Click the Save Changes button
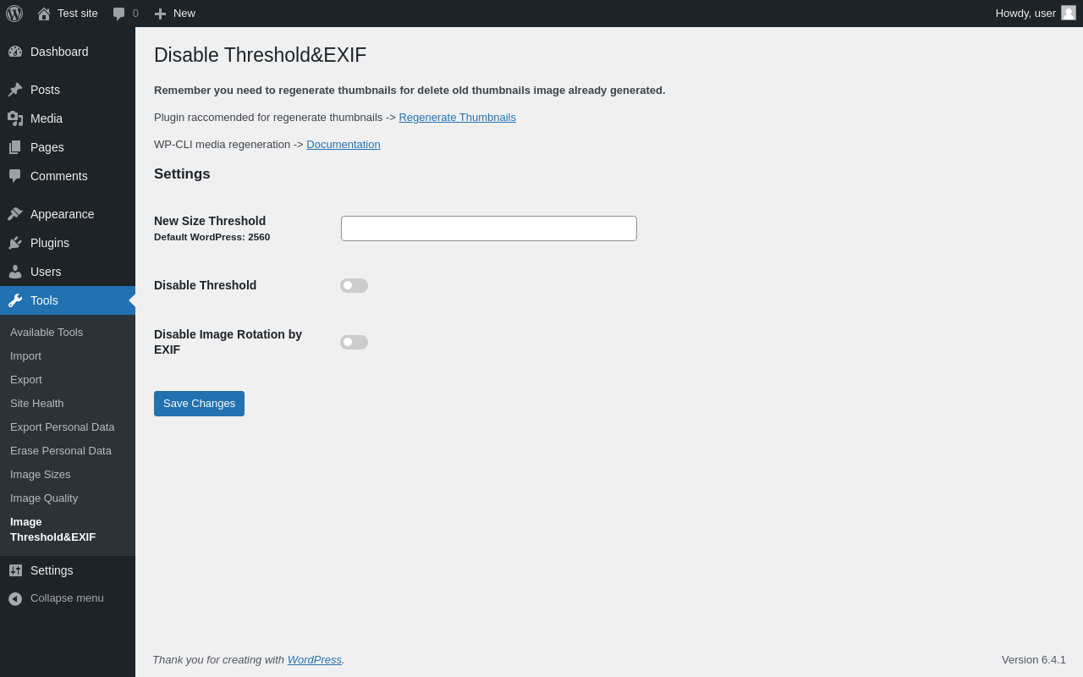Image resolution: width=1083 pixels, height=677 pixels. click(x=199, y=404)
